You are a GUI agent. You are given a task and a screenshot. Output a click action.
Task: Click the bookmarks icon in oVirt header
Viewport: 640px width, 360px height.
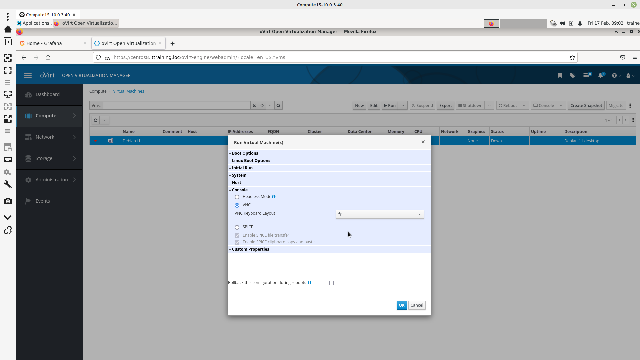point(560,76)
